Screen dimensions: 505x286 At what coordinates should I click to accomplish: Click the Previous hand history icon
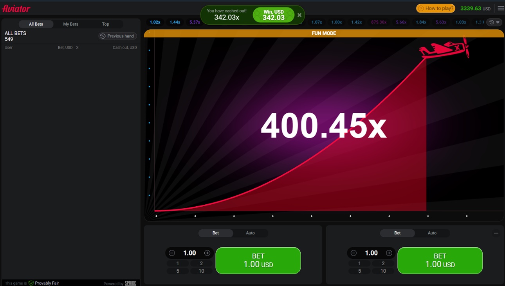point(102,36)
